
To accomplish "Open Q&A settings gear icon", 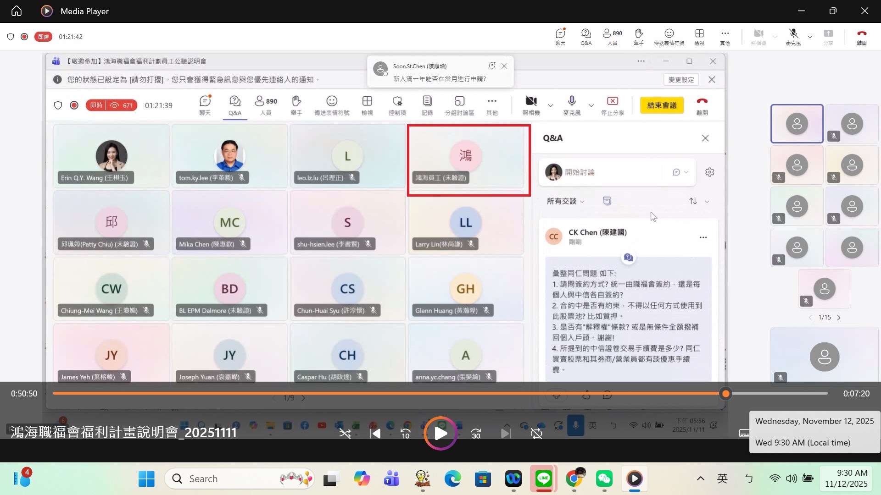I will tap(709, 172).
